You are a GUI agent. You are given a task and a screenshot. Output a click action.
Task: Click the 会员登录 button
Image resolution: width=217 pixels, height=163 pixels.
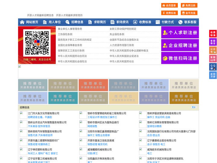point(169,5)
